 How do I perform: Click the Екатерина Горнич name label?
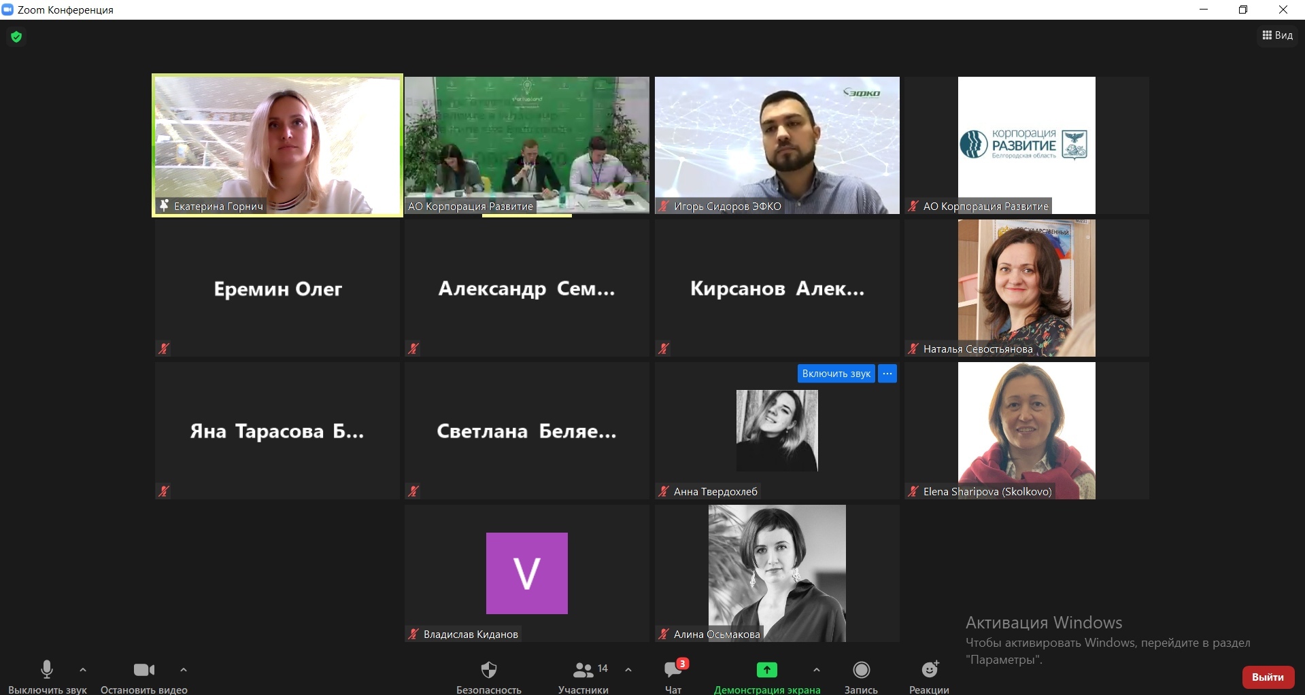[x=218, y=206]
